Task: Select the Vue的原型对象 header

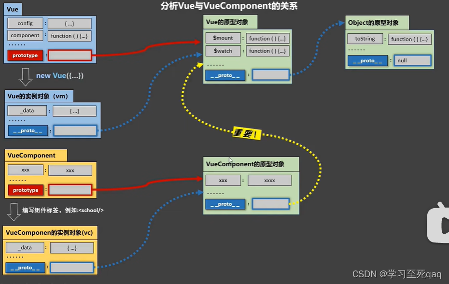Action: point(230,22)
